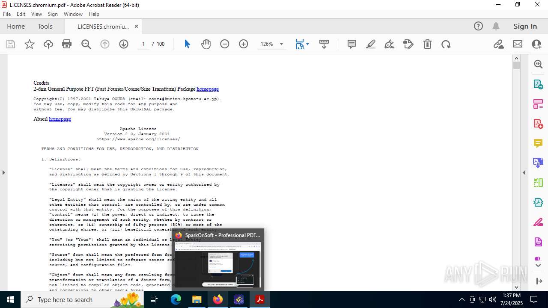Open the Compress PDF tool in right pane

[x=538, y=202]
